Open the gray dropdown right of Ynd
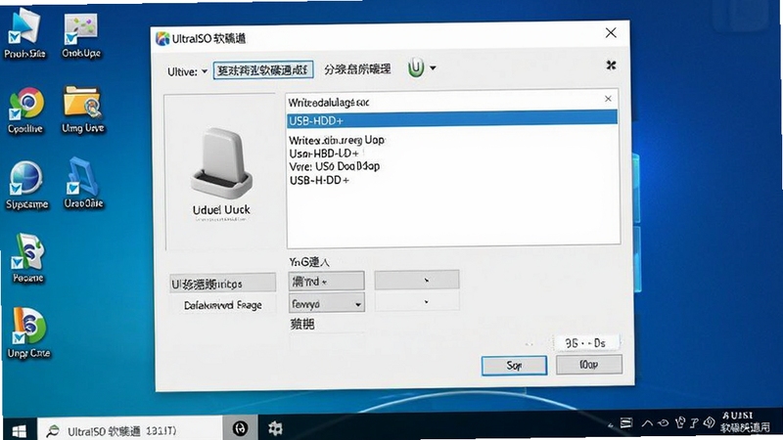 click(417, 280)
